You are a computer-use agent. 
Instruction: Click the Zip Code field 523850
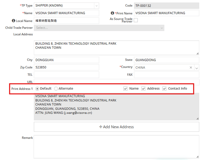click(66, 67)
